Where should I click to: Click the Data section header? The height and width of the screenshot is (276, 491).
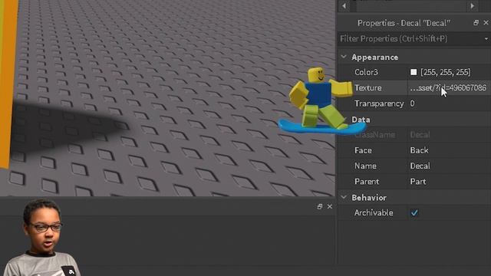pyautogui.click(x=361, y=120)
